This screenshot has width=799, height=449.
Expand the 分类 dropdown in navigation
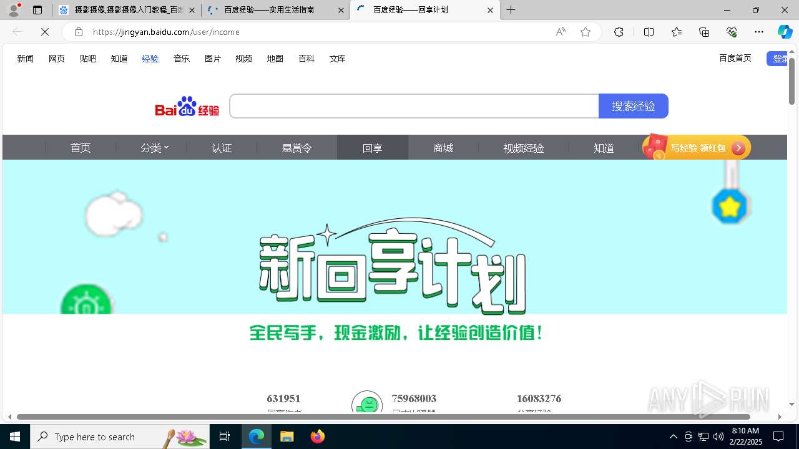pyautogui.click(x=154, y=148)
